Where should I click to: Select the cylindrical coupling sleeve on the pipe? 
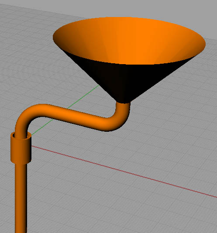tap(21, 150)
